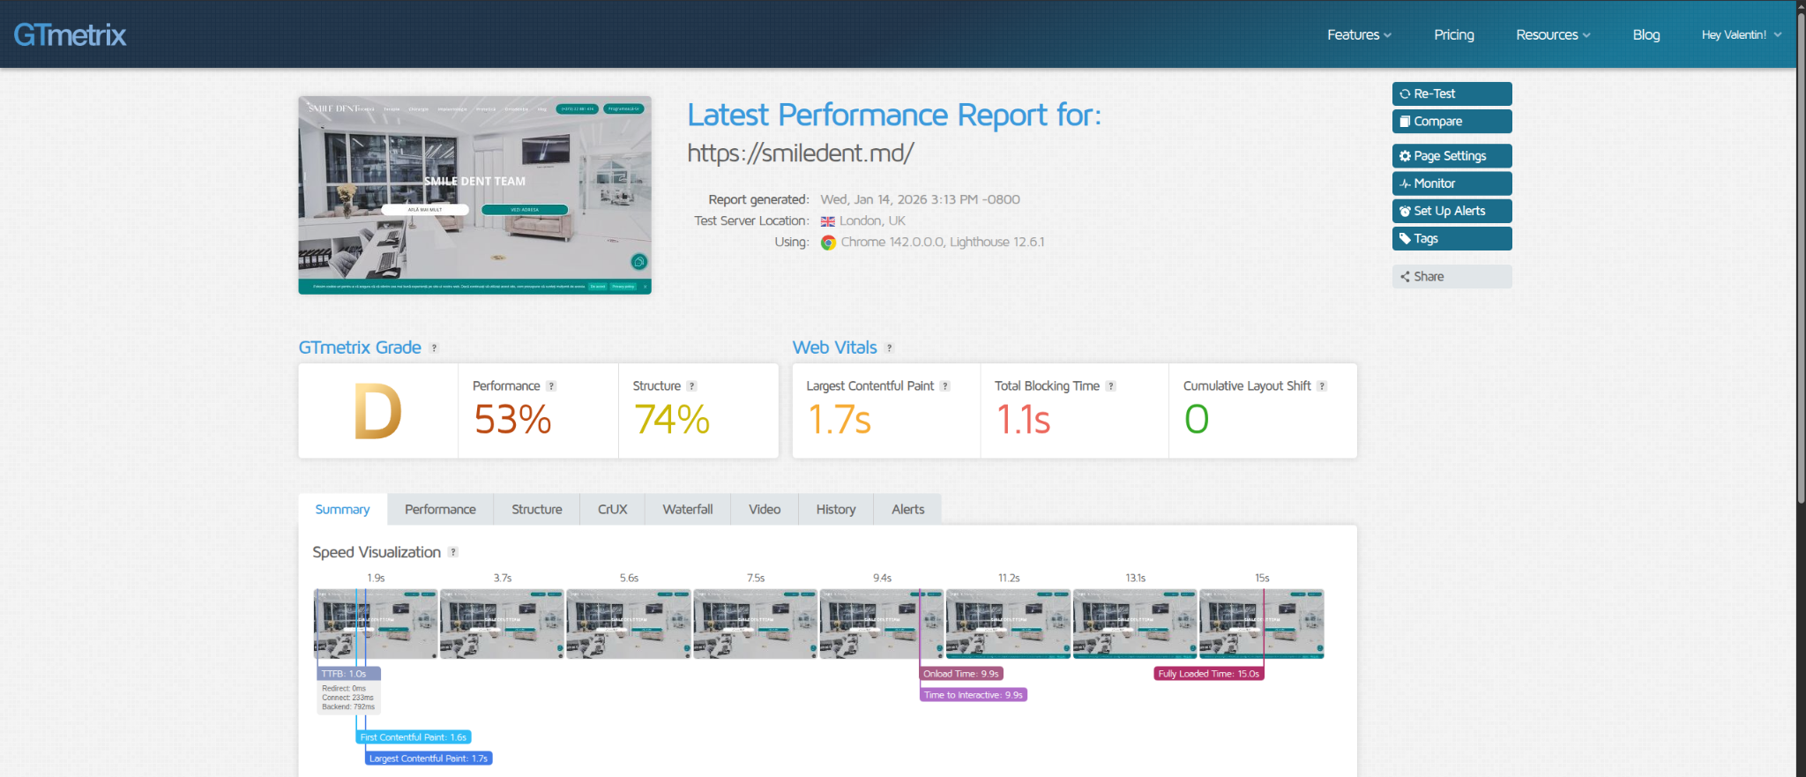This screenshot has width=1806, height=777.
Task: Open the Tags button
Action: click(1451, 238)
